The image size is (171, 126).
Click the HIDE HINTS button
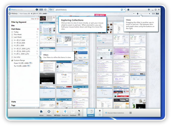pos(100,15)
